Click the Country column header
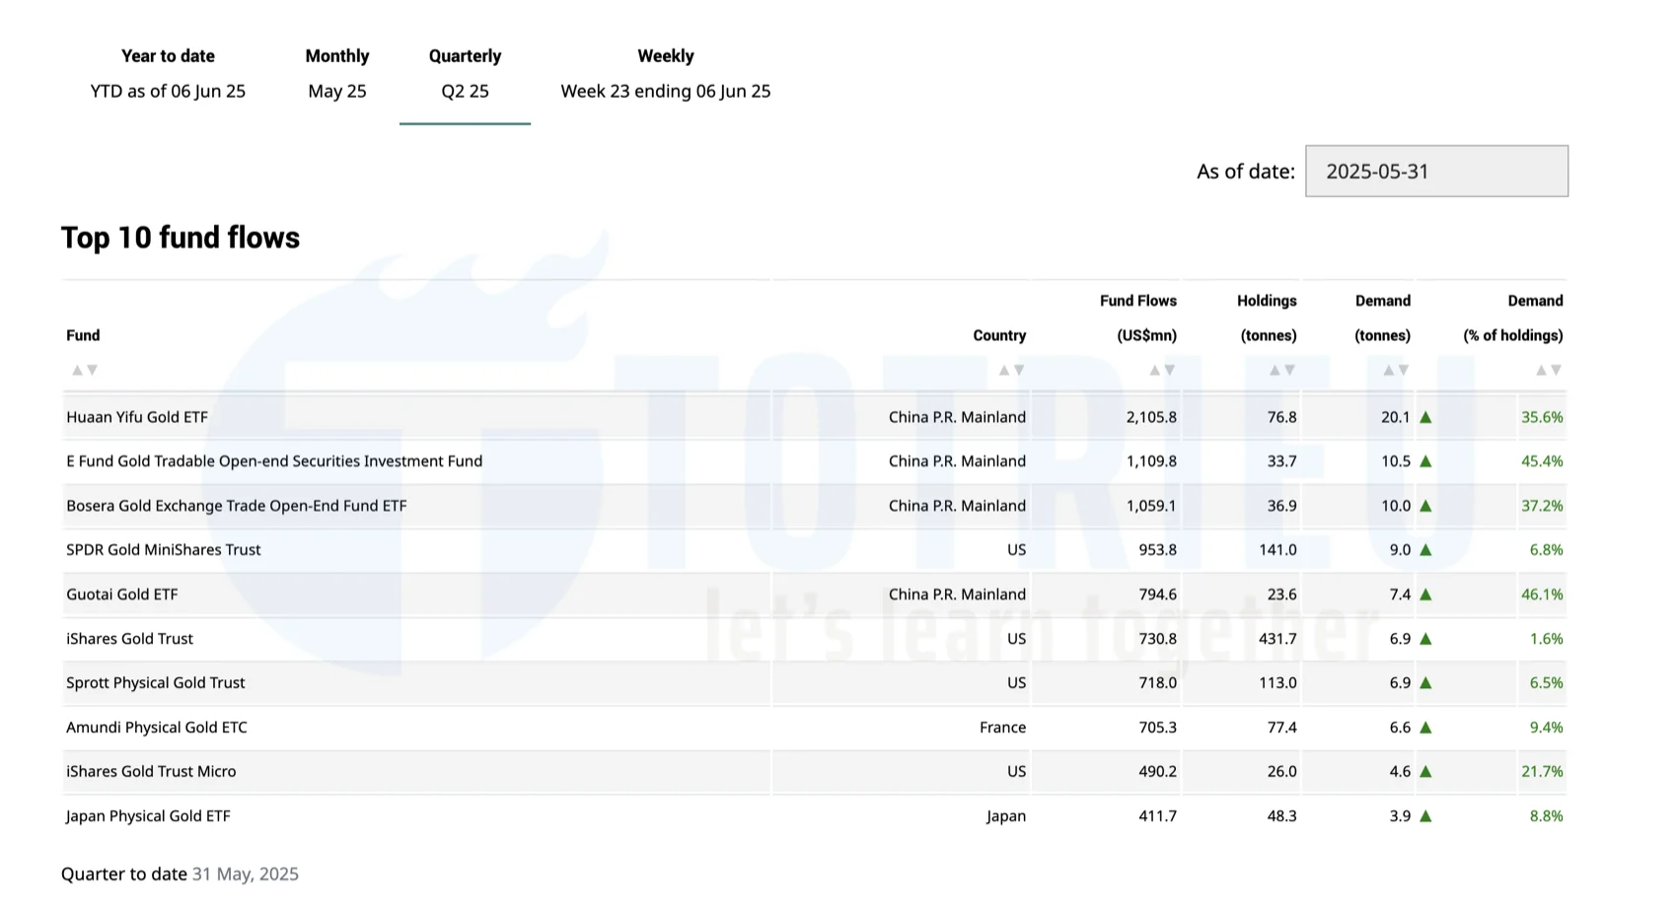 tap(999, 335)
